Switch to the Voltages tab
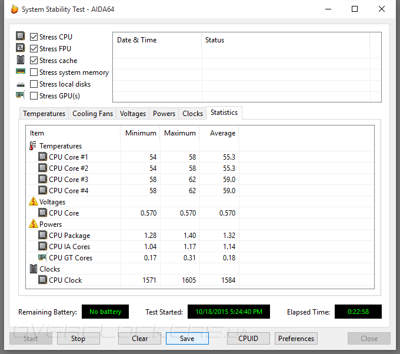This screenshot has height=354, width=400. [133, 114]
